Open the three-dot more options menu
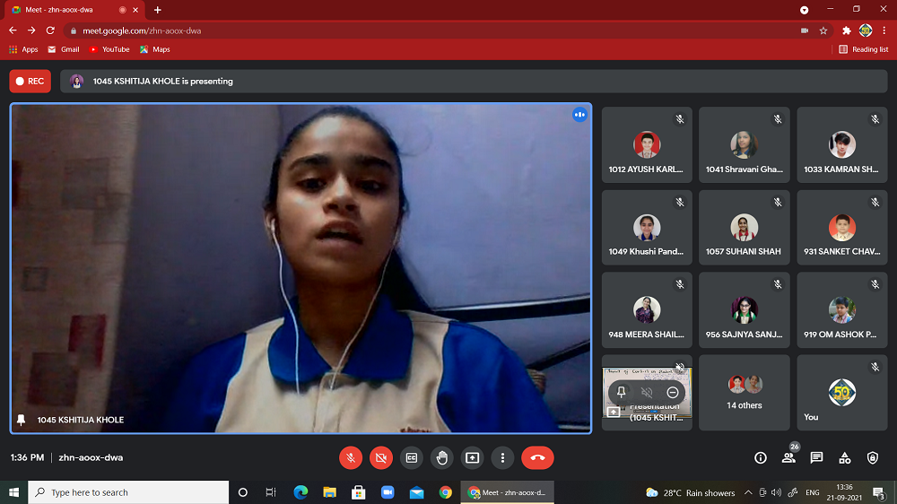 point(503,457)
